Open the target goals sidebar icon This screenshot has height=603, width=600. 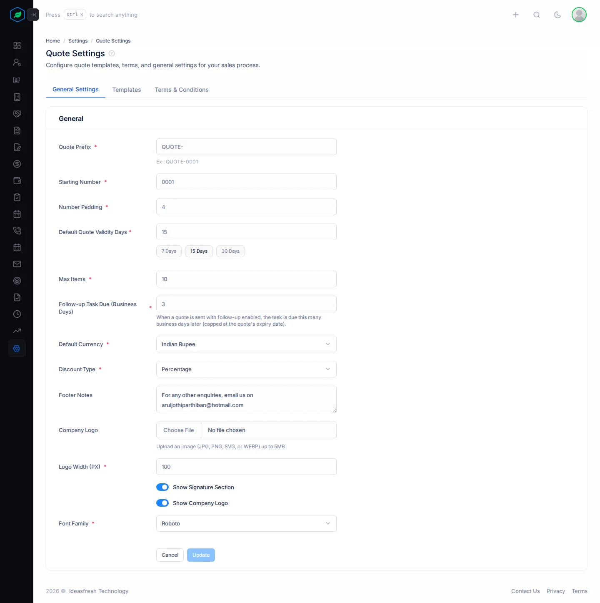[x=17, y=281]
